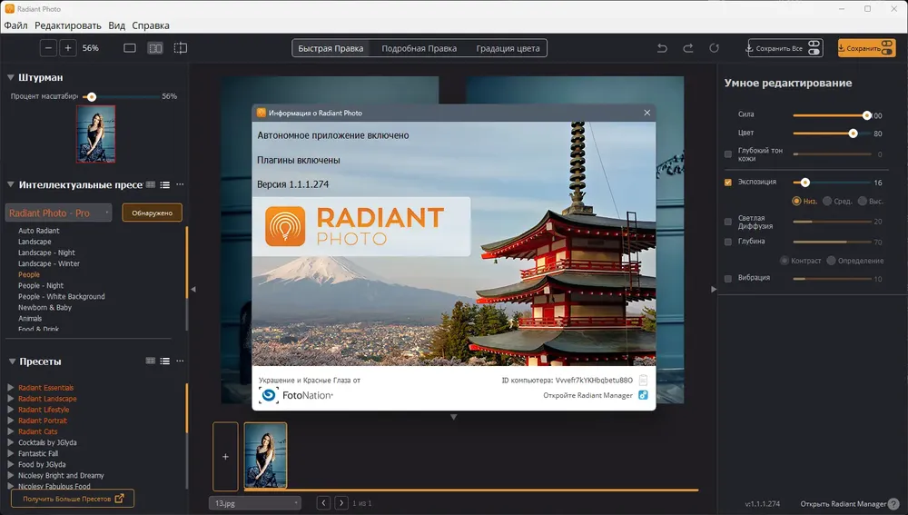This screenshot has width=908, height=515.
Task: Enable the Глубина checkbox
Action: tap(728, 242)
